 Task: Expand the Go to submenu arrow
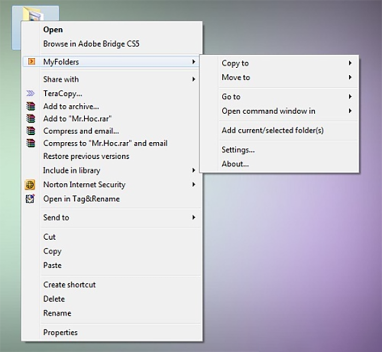click(x=350, y=97)
